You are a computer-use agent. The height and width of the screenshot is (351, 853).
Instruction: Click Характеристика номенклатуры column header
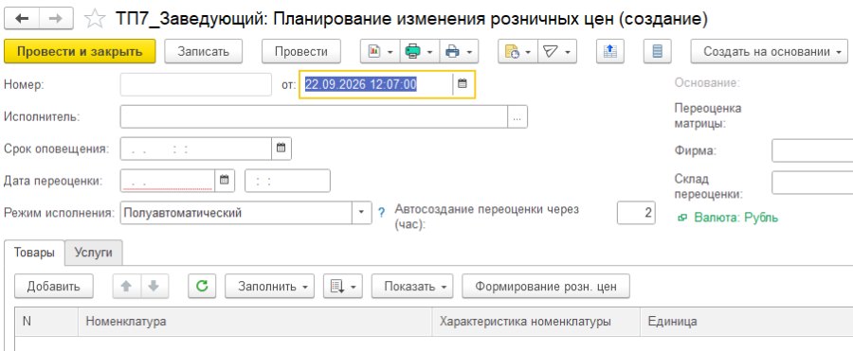(536, 321)
